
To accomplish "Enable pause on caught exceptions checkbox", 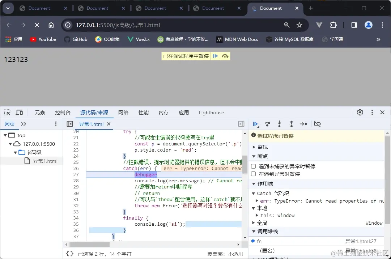I will click(x=253, y=174).
